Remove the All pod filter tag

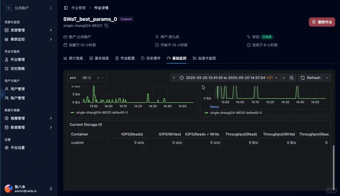pos(89,78)
